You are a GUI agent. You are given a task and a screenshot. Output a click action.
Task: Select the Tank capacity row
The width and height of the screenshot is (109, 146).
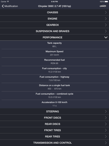tap(54, 45)
